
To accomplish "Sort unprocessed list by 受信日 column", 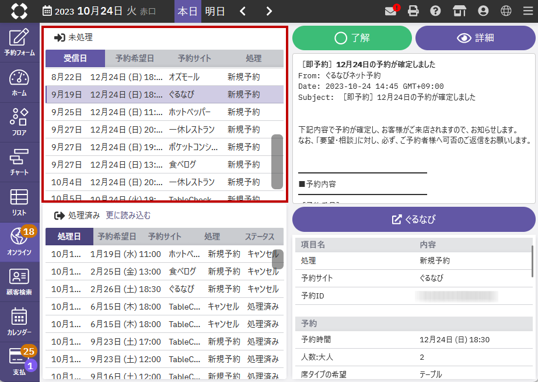I will [75, 58].
